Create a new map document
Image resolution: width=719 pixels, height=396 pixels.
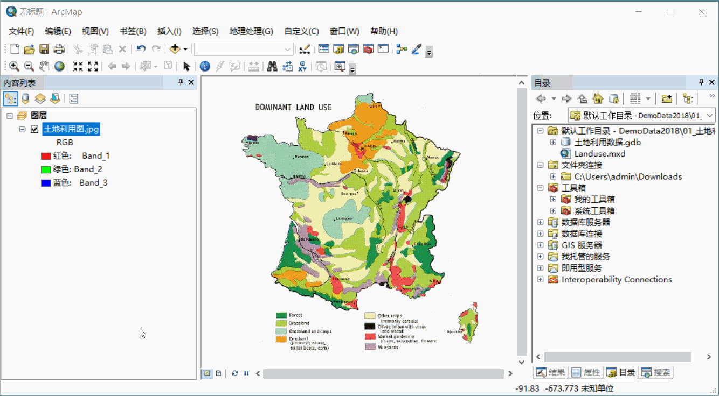15,49
